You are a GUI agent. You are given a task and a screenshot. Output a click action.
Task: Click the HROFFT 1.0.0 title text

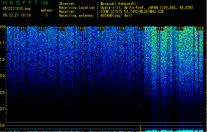[x=26, y=3]
